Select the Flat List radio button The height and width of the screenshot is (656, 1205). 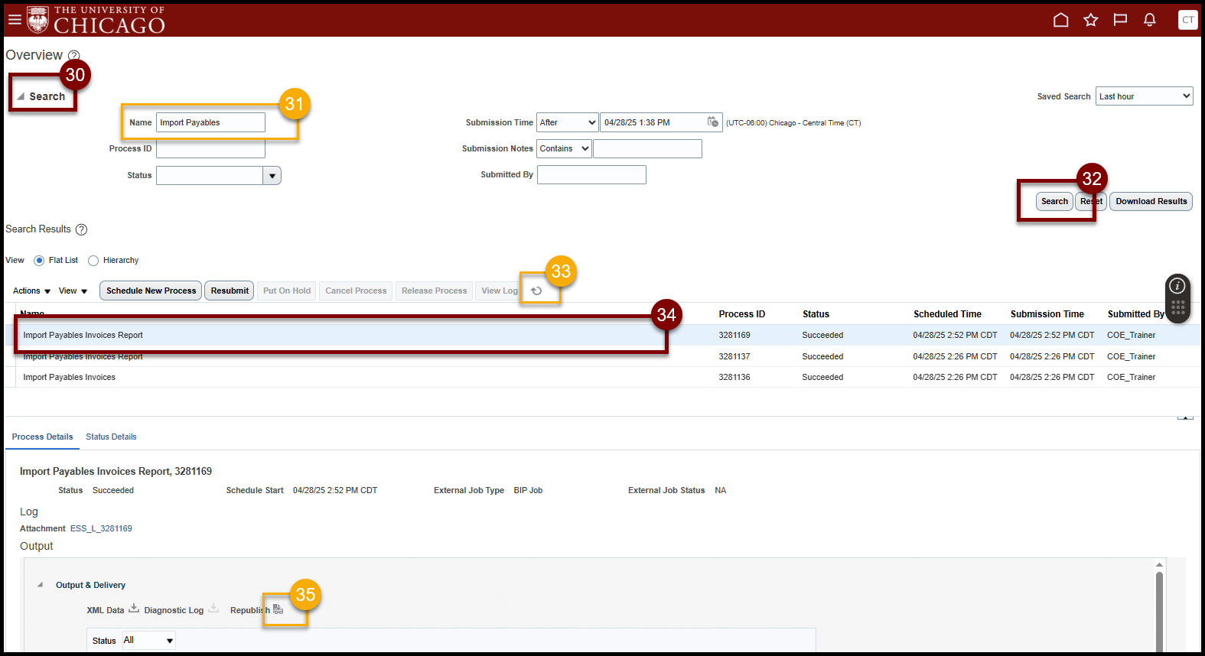click(39, 261)
